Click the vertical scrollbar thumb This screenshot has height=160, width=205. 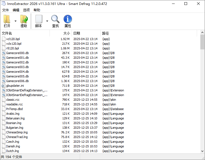click(x=202, y=42)
